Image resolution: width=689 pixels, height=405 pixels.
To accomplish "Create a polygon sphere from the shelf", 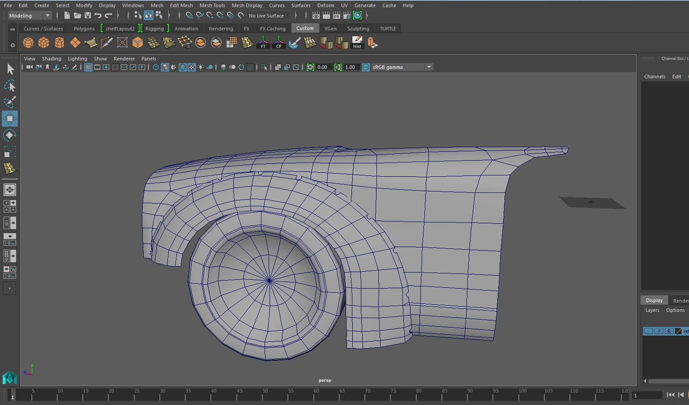I will (28, 43).
